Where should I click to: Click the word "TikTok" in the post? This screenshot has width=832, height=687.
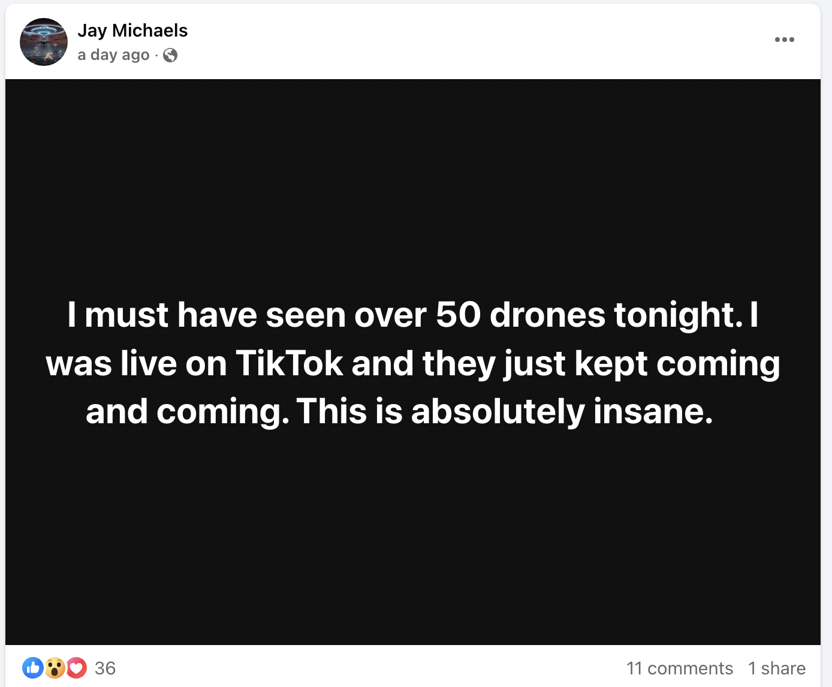pyautogui.click(x=289, y=363)
